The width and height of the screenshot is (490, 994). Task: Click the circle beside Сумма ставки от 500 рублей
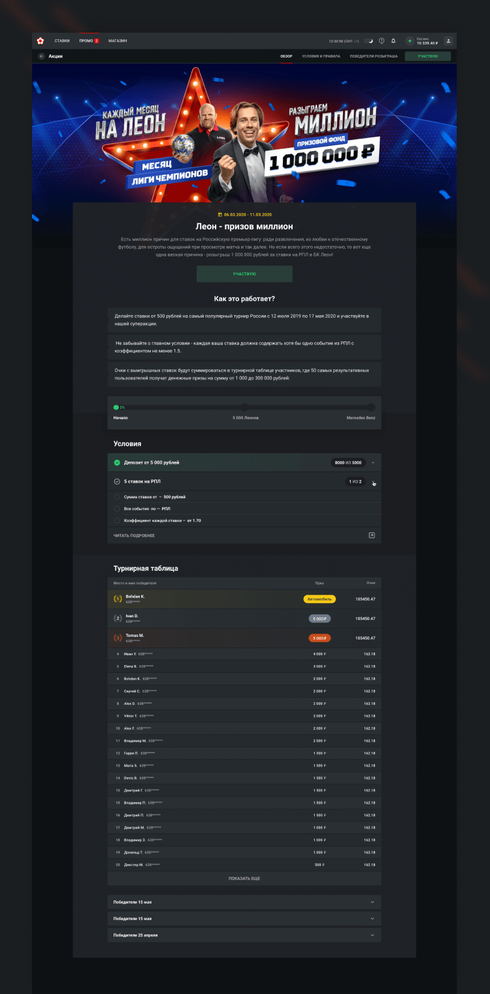[117, 497]
